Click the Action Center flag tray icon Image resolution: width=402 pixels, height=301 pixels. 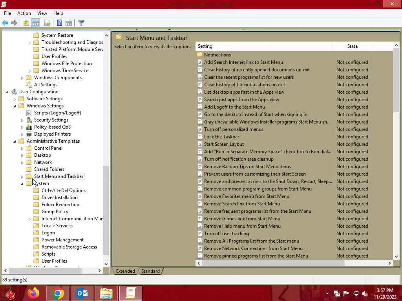tap(346, 294)
